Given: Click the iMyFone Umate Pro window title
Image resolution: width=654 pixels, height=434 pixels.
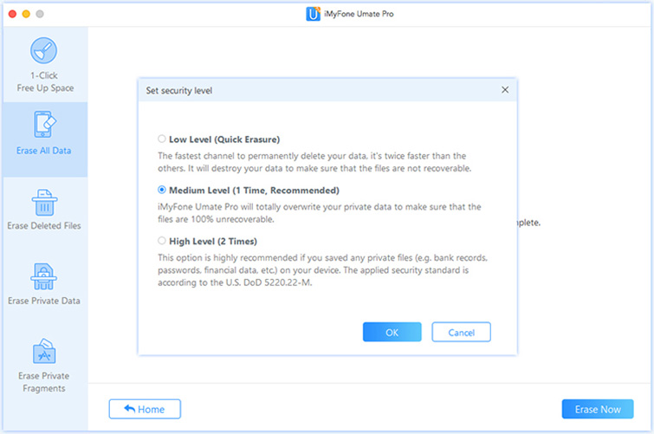Looking at the screenshot, I should pyautogui.click(x=359, y=14).
